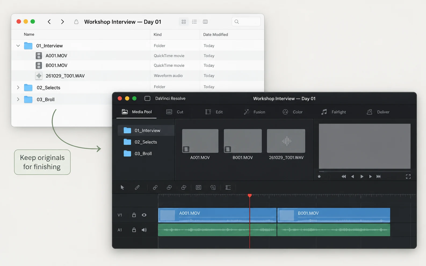Mute the A1 audio track

(144, 230)
